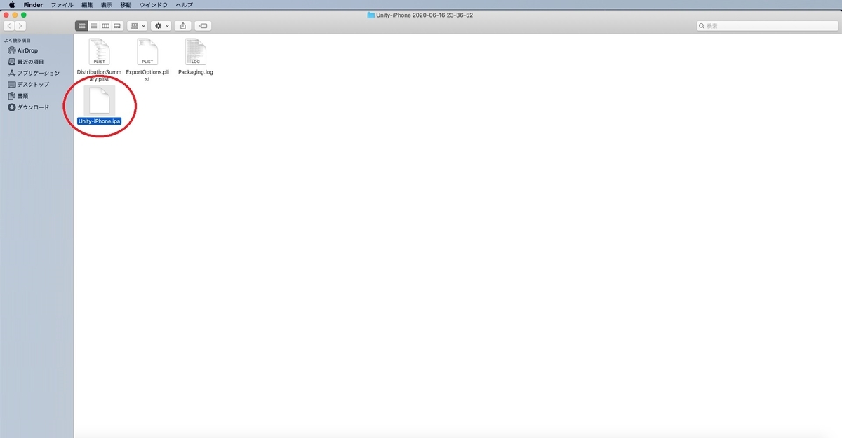This screenshot has height=438, width=842.
Task: Click the 検索 search field
Action: coord(767,26)
